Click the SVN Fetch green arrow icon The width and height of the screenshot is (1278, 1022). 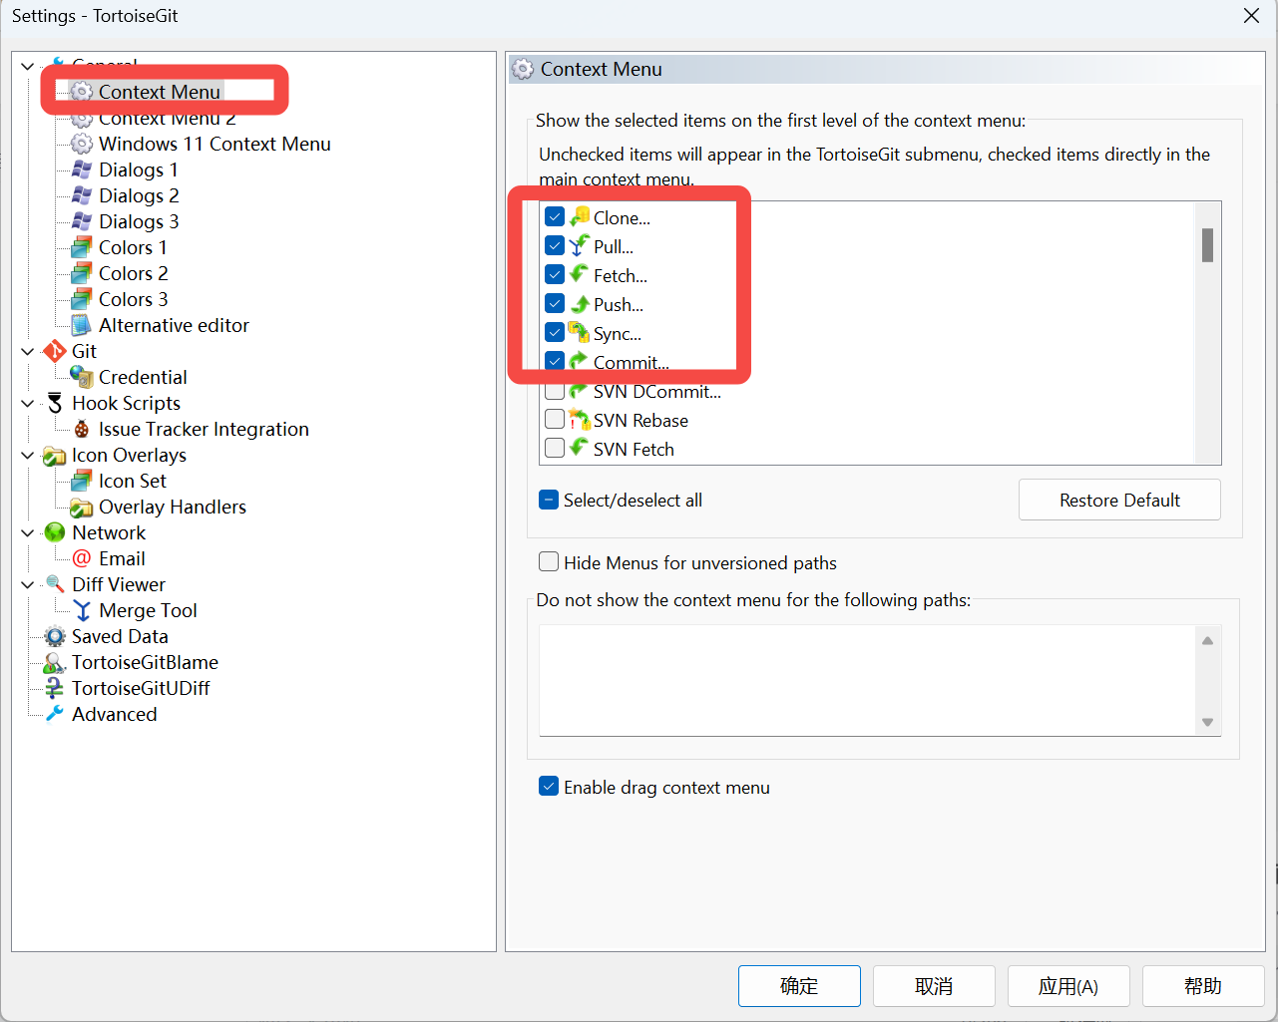coord(579,448)
